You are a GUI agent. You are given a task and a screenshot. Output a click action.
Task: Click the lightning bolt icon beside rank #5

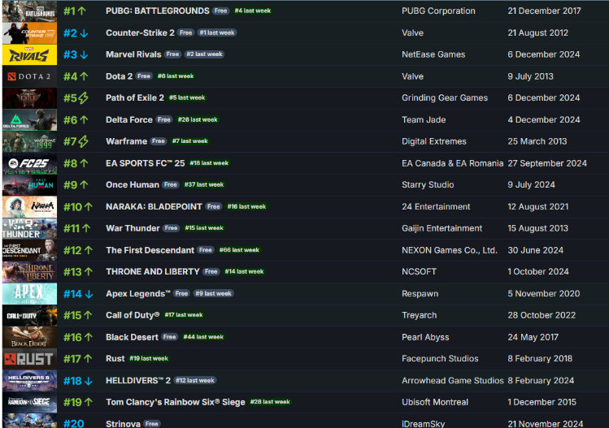[x=83, y=98]
